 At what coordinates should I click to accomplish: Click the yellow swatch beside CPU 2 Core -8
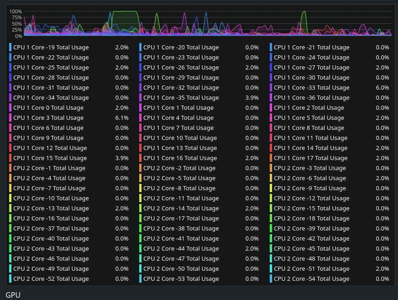[140, 188]
